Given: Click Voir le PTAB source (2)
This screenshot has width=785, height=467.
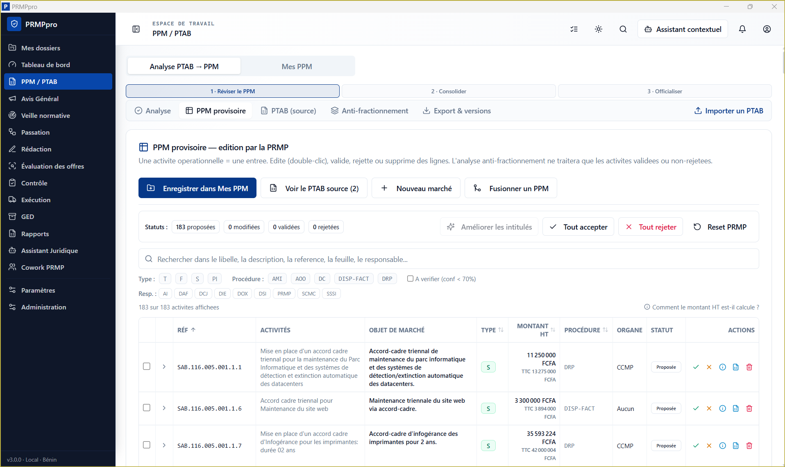Looking at the screenshot, I should [x=314, y=188].
